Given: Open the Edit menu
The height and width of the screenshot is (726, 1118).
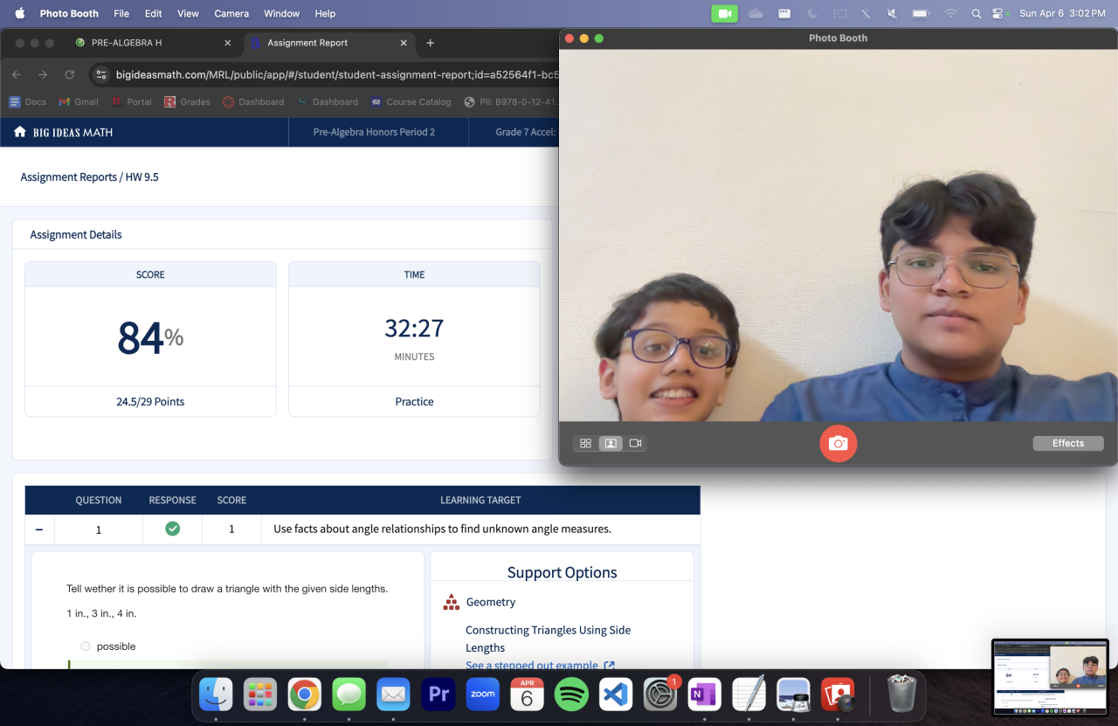Looking at the screenshot, I should (154, 14).
